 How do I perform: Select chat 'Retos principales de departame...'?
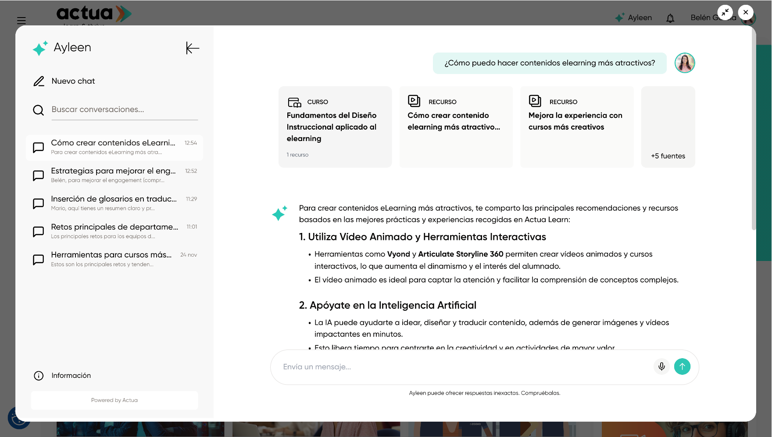(x=114, y=231)
